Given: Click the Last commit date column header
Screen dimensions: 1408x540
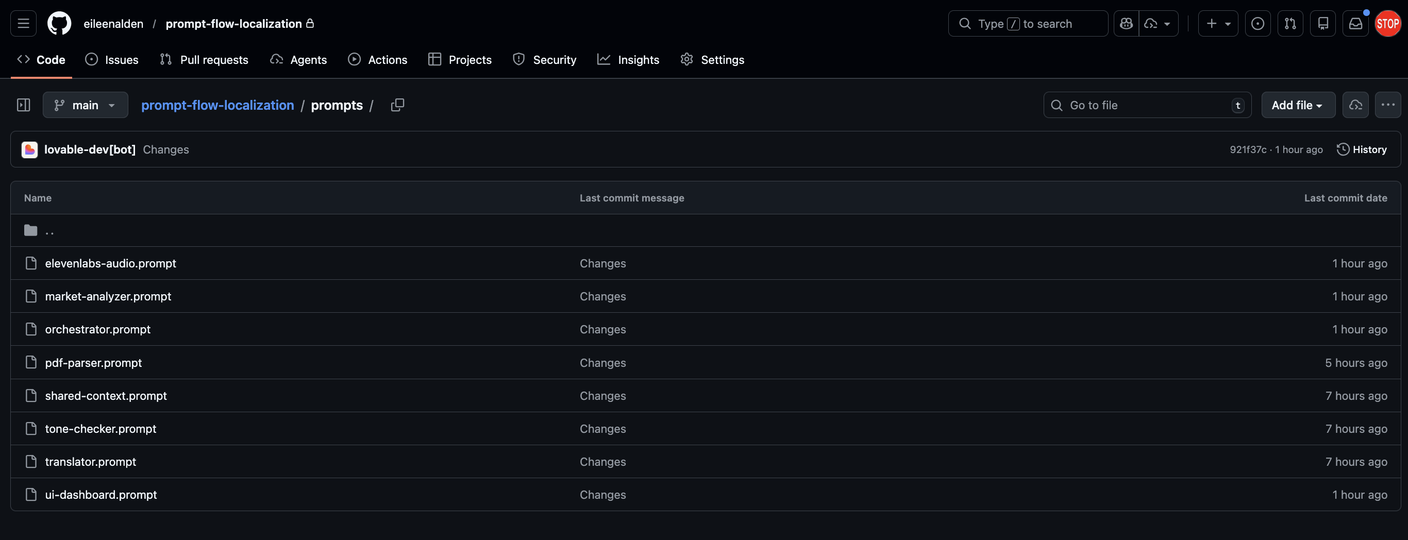Looking at the screenshot, I should point(1345,198).
